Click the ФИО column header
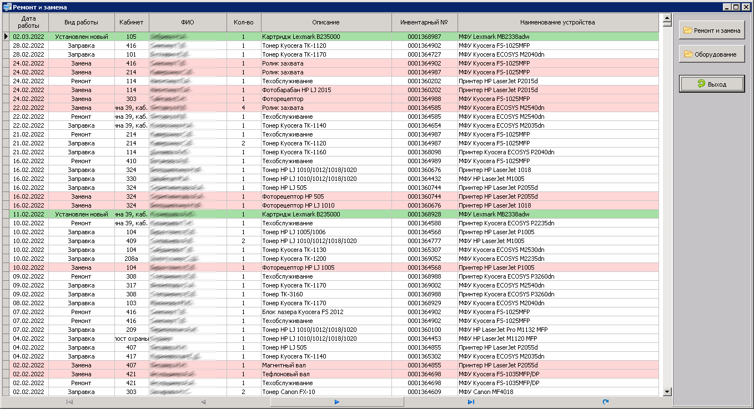754x409 pixels. click(188, 22)
